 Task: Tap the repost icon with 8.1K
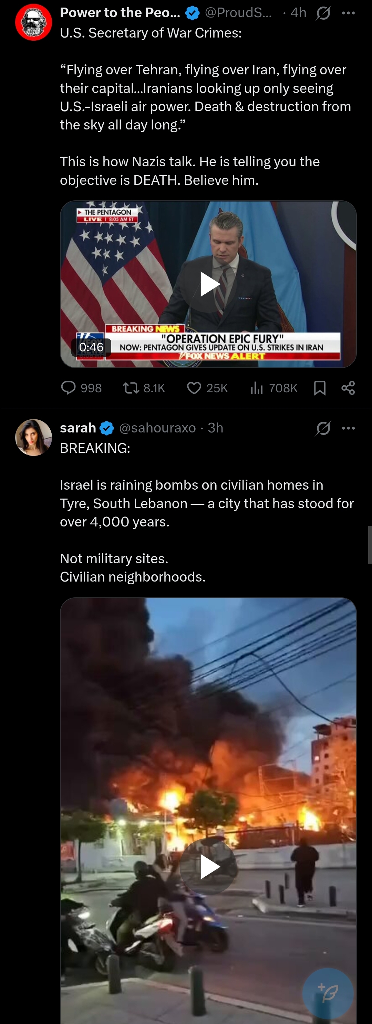(x=129, y=388)
